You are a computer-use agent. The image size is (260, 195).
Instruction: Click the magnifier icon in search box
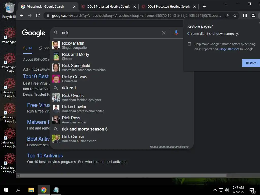[56, 32]
